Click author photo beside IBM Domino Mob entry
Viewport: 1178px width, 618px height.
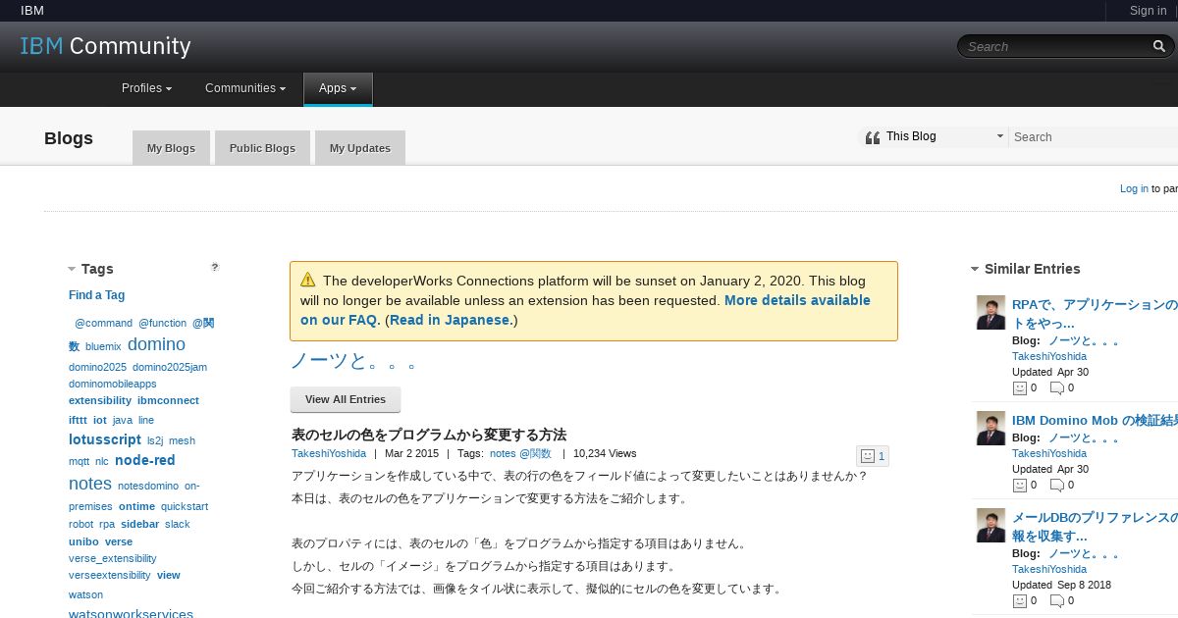991,429
